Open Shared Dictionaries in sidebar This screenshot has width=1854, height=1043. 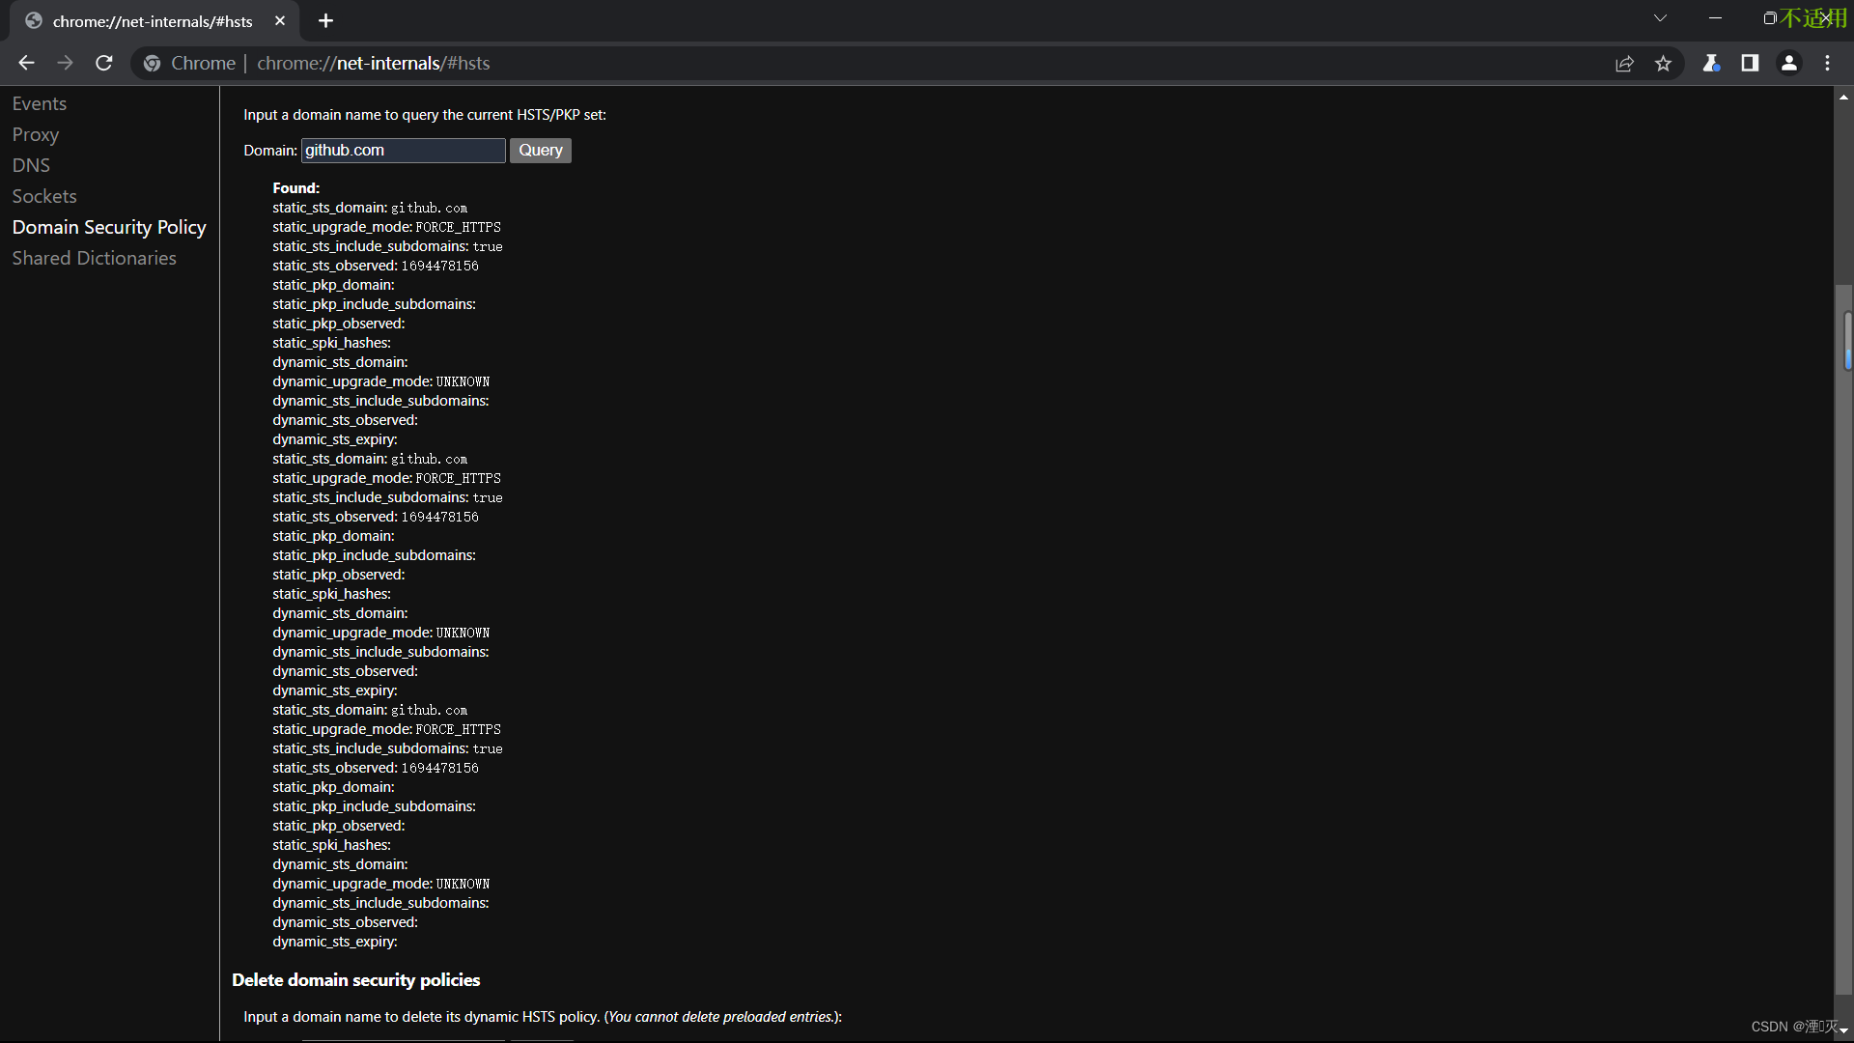95,258
